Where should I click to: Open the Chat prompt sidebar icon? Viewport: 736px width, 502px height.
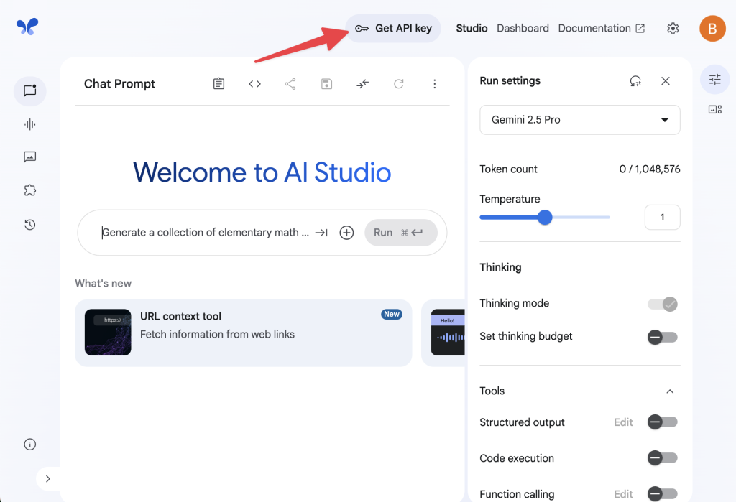click(29, 90)
